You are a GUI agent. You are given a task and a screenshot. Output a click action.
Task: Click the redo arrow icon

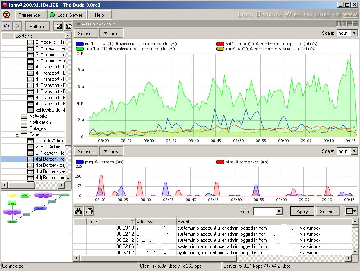tap(17, 26)
